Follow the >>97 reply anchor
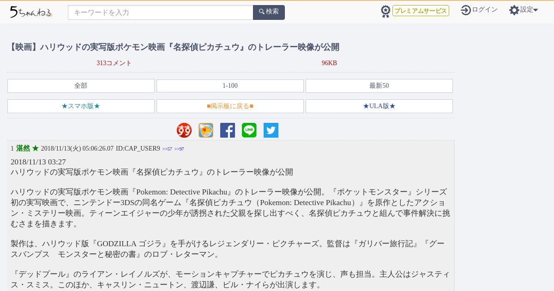554x291 pixels. (x=179, y=149)
